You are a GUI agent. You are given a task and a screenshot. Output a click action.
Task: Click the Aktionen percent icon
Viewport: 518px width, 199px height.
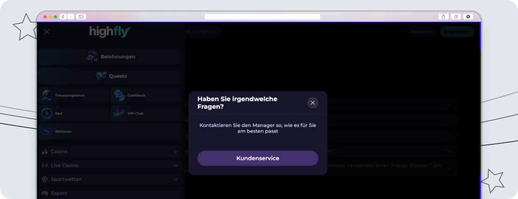(x=47, y=131)
